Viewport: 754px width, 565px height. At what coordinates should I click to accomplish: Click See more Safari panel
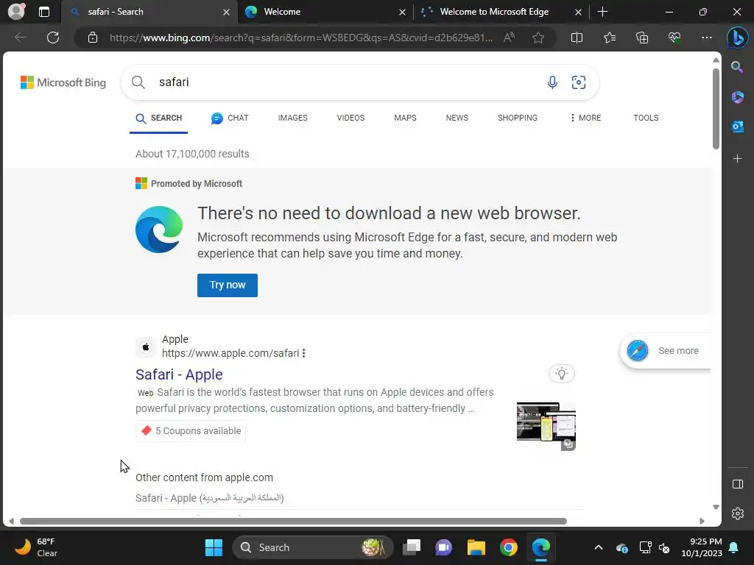tap(665, 351)
